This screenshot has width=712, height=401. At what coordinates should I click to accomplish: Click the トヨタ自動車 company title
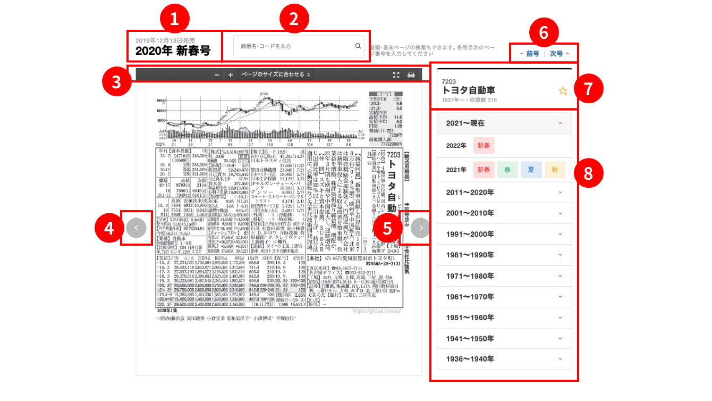click(468, 90)
